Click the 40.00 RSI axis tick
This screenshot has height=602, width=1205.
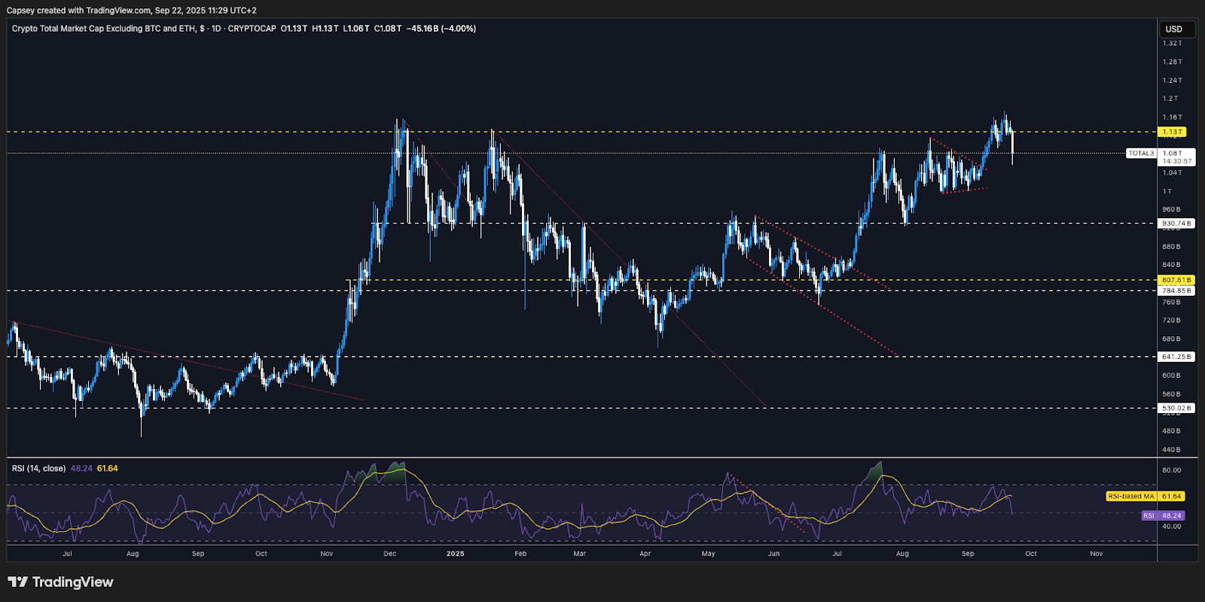(1171, 526)
